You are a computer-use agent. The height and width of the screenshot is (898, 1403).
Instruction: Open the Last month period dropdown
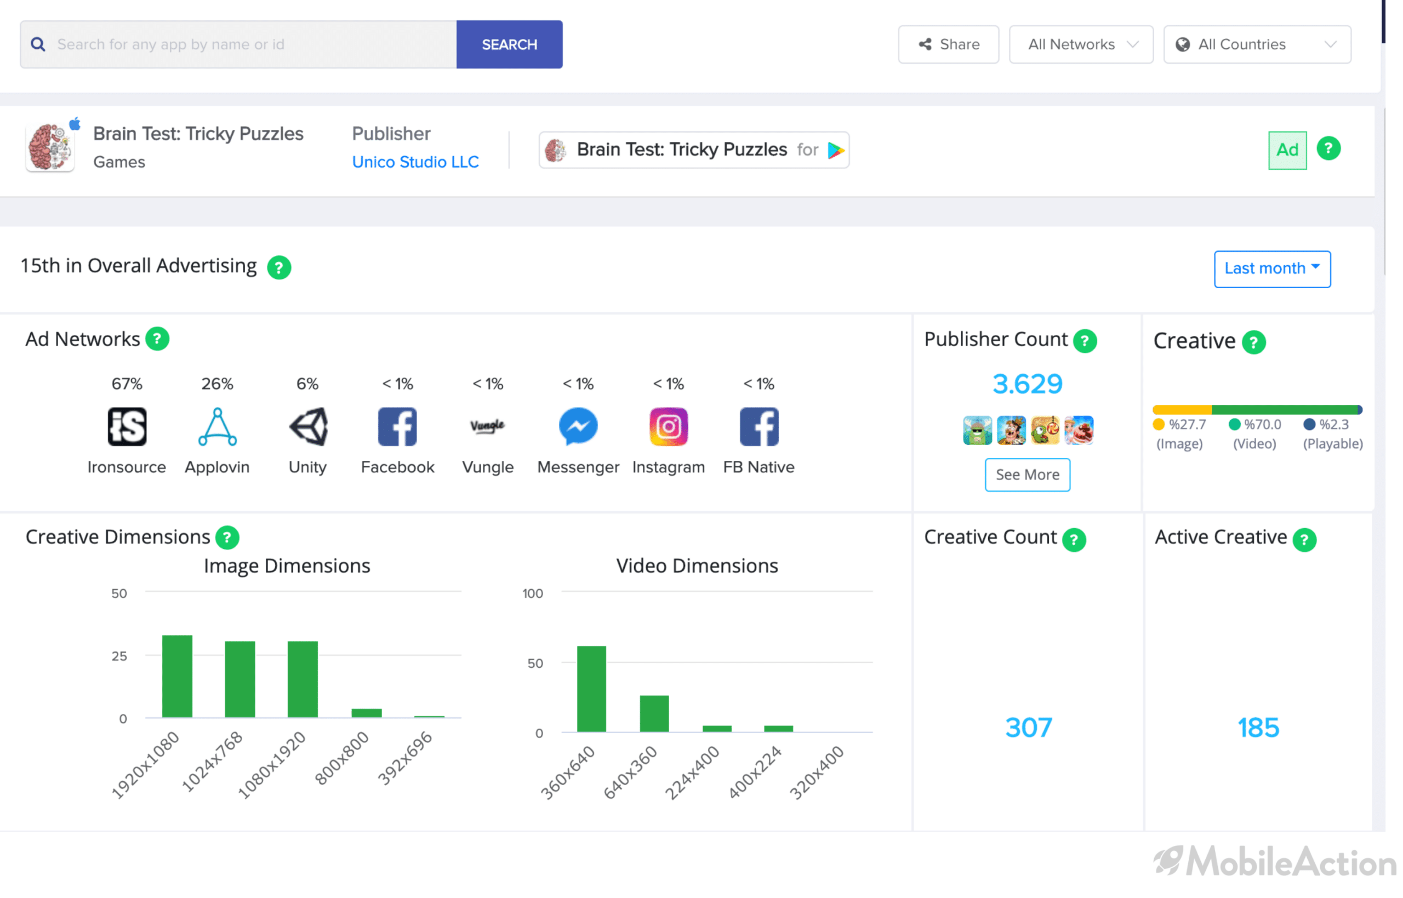1272,269
